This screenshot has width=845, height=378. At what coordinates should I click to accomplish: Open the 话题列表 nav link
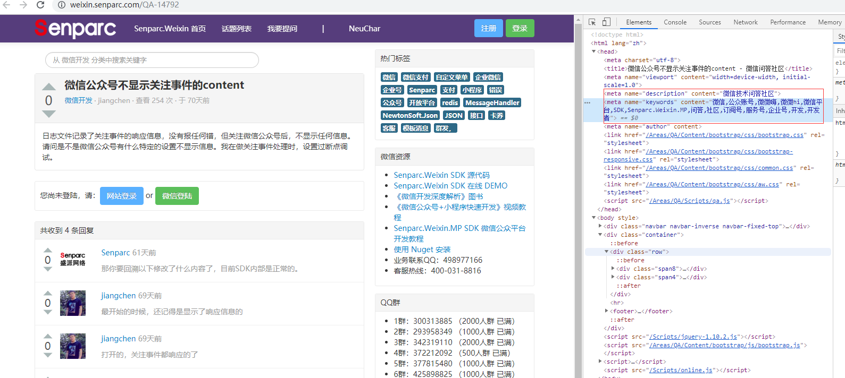[237, 29]
